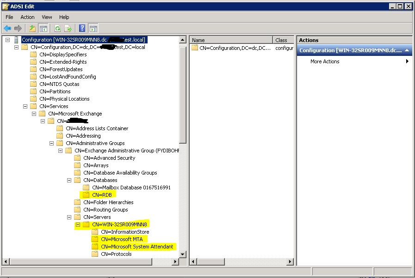This screenshot has height=278, width=415.
Task: Select the CN=Addressing container
Action: pyautogui.click(x=83, y=136)
